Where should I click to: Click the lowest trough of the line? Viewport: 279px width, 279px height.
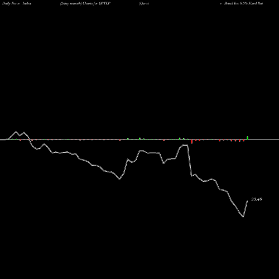pyautogui.click(x=243, y=217)
